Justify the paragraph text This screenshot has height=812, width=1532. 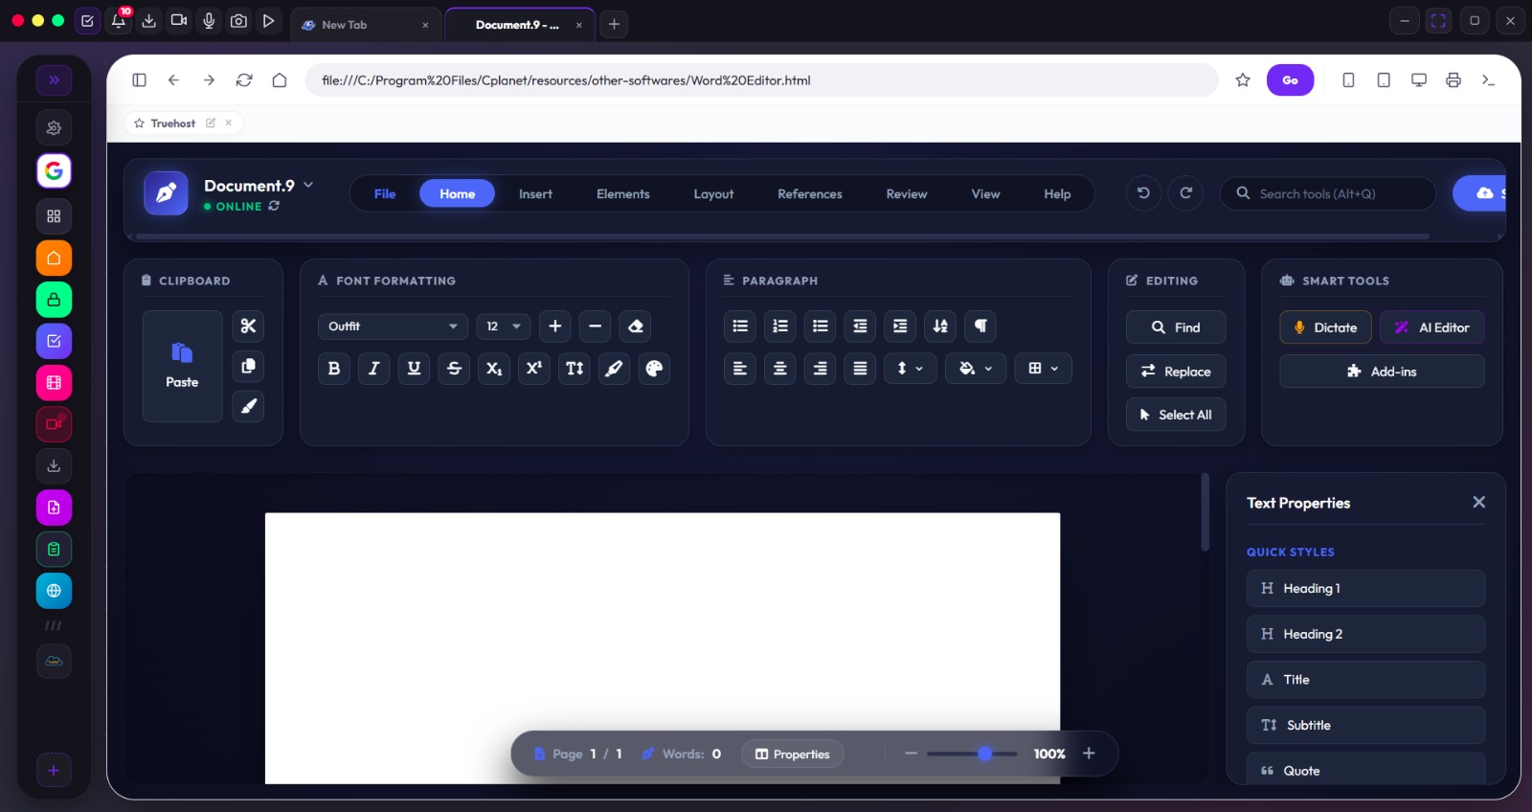point(860,369)
